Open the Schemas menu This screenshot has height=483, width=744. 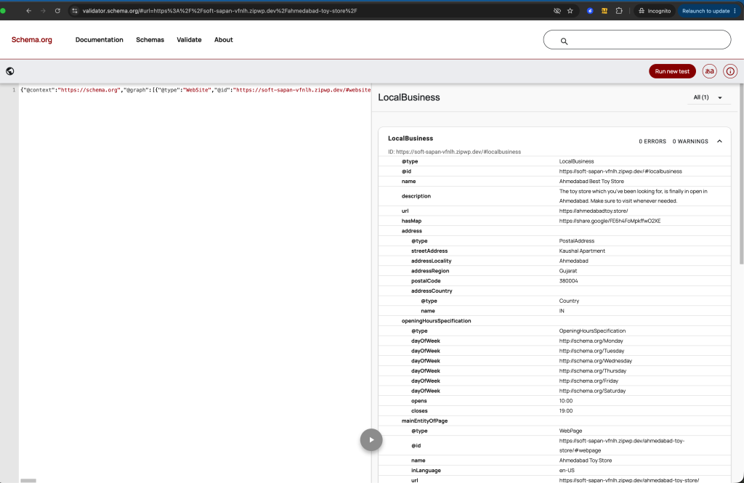tap(150, 40)
